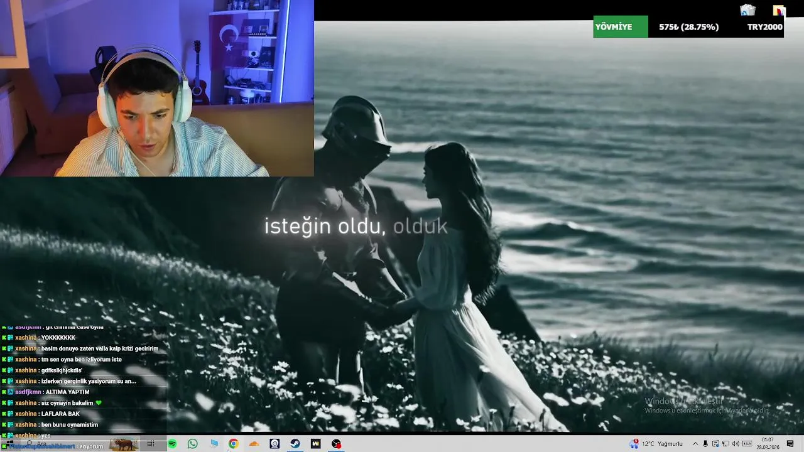The image size is (804, 452).
Task: Open the weather widget showing 12°C Yağmurlu
Action: (x=656, y=444)
